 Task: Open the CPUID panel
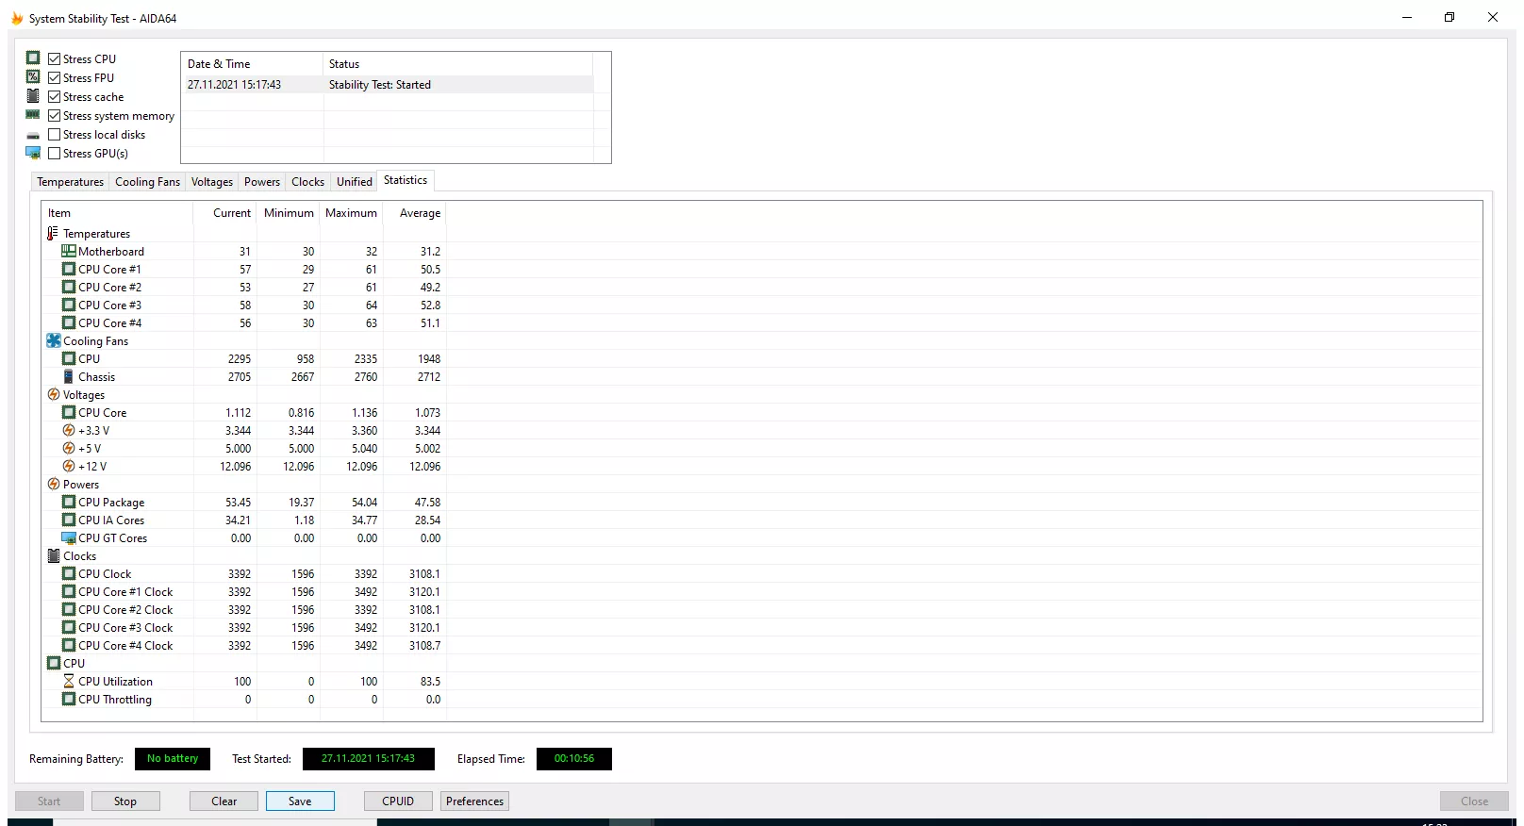[x=398, y=801]
